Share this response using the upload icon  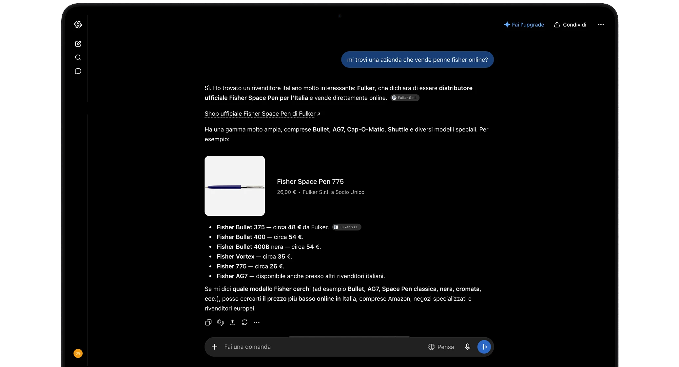coord(233,323)
